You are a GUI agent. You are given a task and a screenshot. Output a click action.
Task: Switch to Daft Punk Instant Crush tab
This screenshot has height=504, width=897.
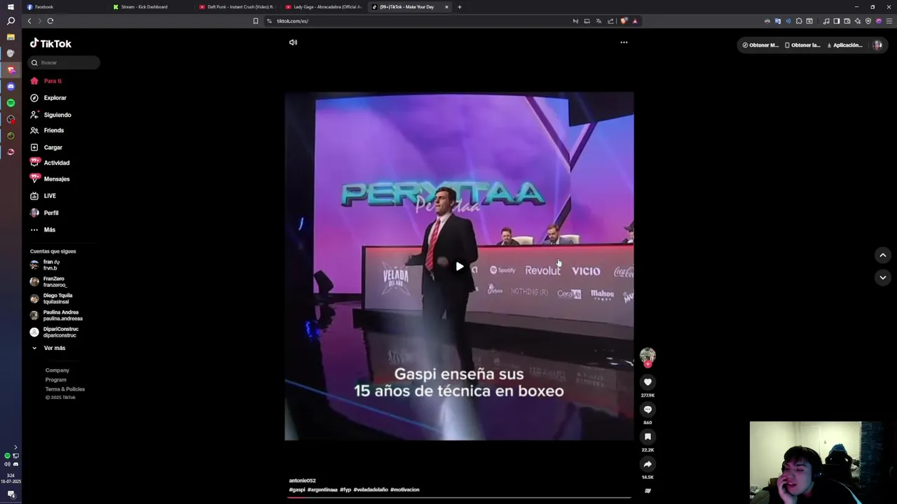pyautogui.click(x=237, y=7)
